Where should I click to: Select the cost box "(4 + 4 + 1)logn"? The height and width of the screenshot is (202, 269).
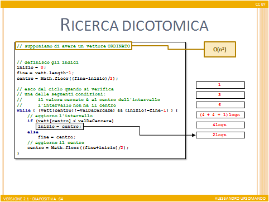(220, 115)
